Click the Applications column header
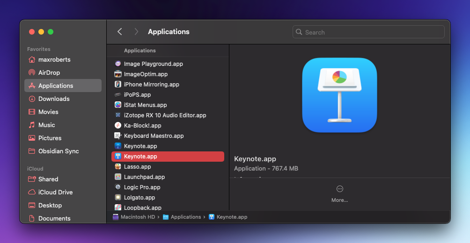The image size is (470, 243). (140, 50)
